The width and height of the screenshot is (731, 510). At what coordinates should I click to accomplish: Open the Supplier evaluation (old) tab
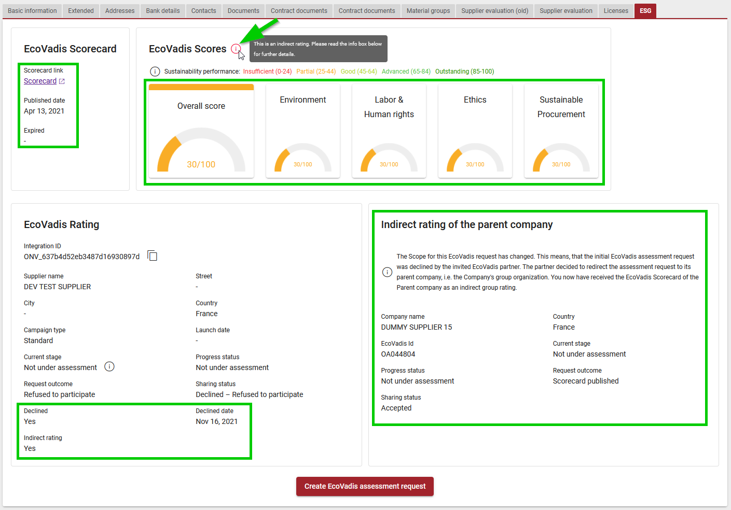tap(494, 10)
